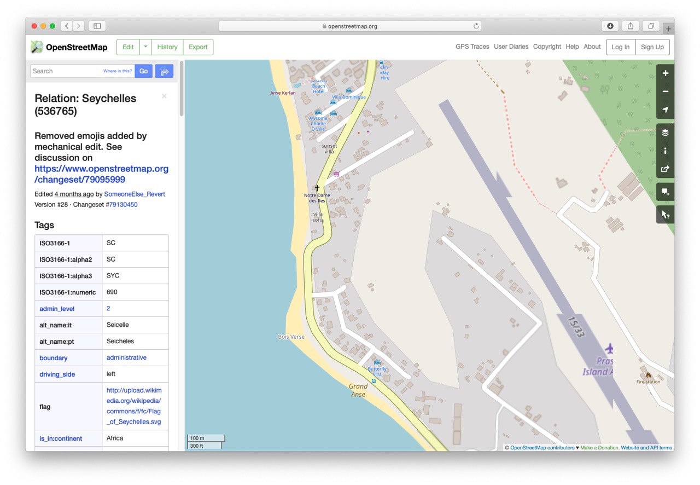Click the bus stop icon near Grand Anse
Viewport: 700px width, 485px height.
point(374,381)
